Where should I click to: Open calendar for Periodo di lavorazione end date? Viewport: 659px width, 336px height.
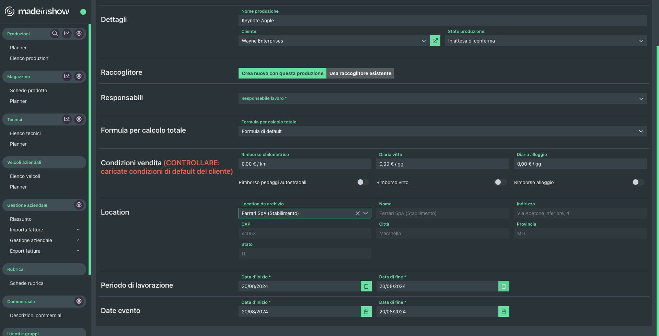coord(504,286)
